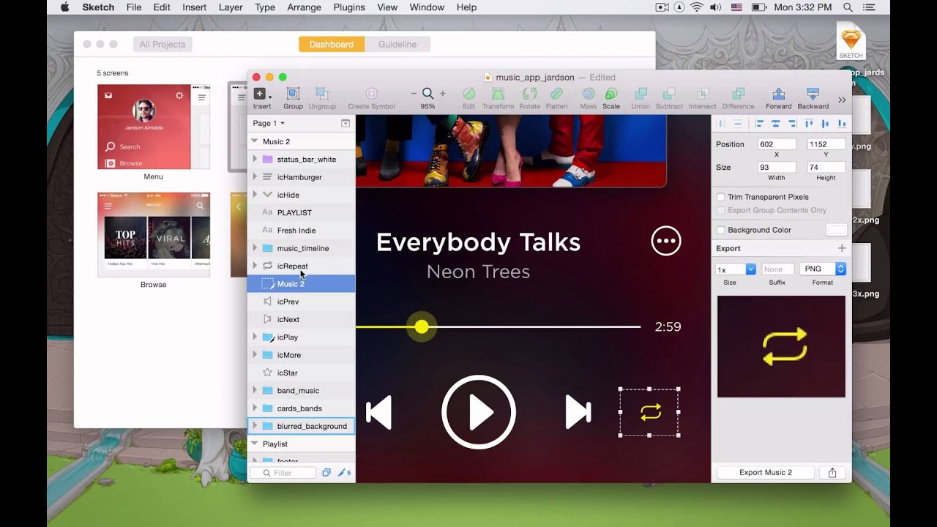Show the toolbar overflow items

842,100
